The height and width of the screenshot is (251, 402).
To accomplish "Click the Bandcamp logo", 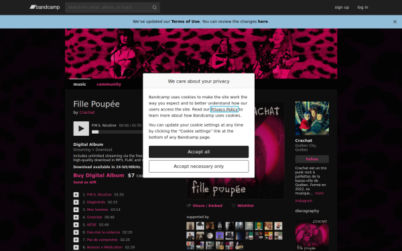I will click(45, 7).
